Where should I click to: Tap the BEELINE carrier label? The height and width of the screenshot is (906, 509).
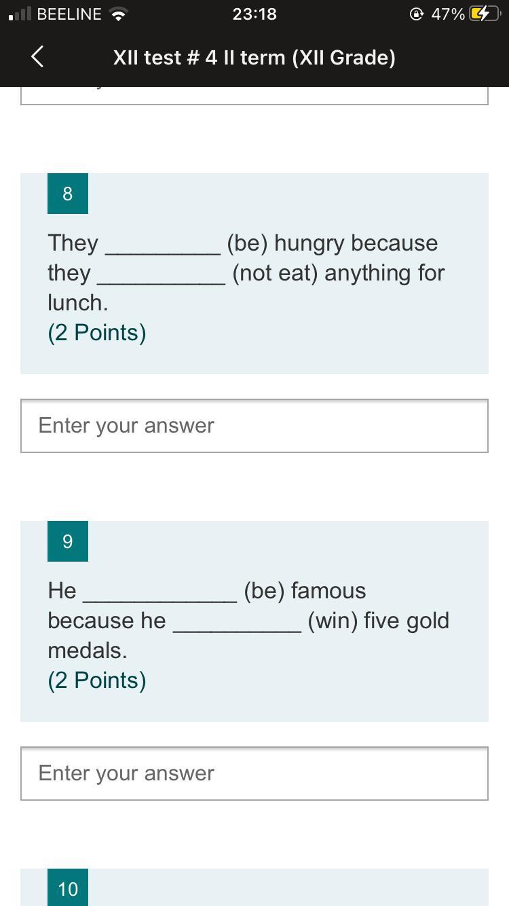(69, 14)
